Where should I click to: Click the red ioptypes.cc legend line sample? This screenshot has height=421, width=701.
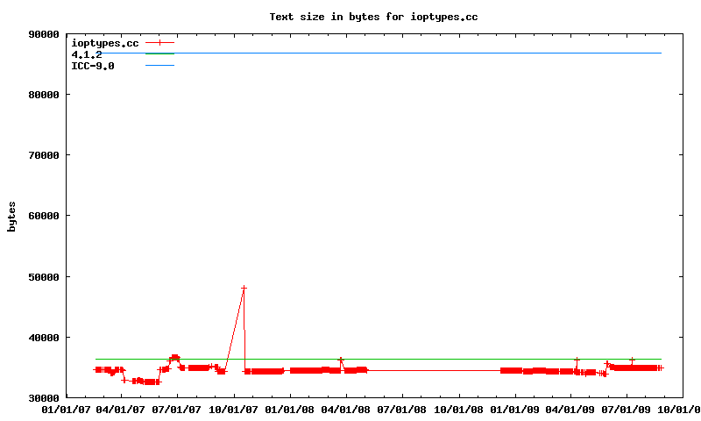(x=159, y=42)
